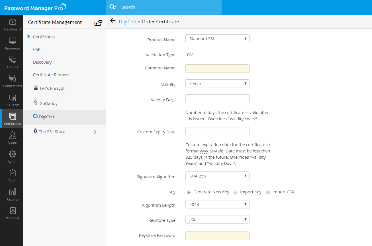Image resolution: width=372 pixels, height=246 pixels.
Task: Click the Common Name input field
Action: (217, 69)
